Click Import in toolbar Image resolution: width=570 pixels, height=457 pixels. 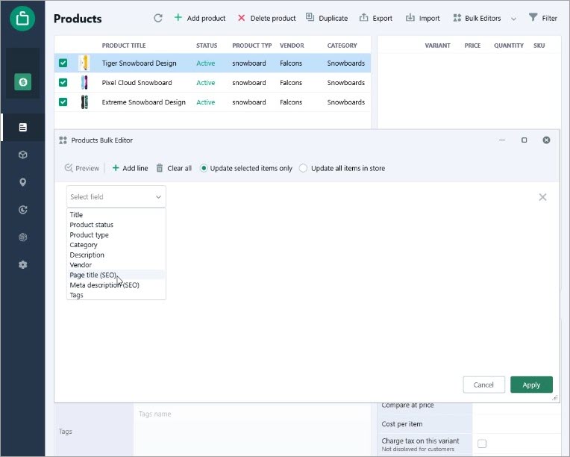423,18
